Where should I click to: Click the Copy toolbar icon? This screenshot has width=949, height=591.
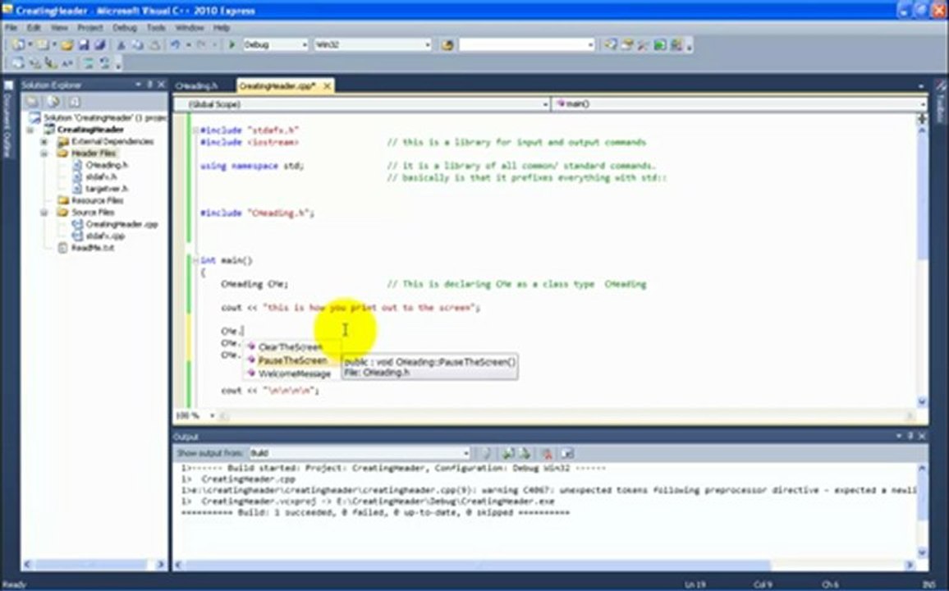(x=137, y=45)
